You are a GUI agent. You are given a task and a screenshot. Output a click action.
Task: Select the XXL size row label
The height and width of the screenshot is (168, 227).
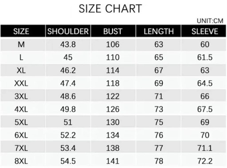tap(21, 83)
